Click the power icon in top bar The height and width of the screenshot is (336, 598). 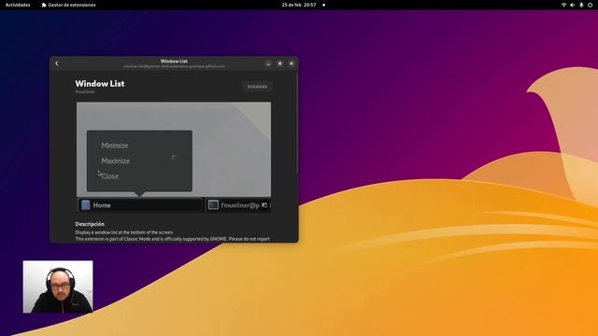(590, 5)
